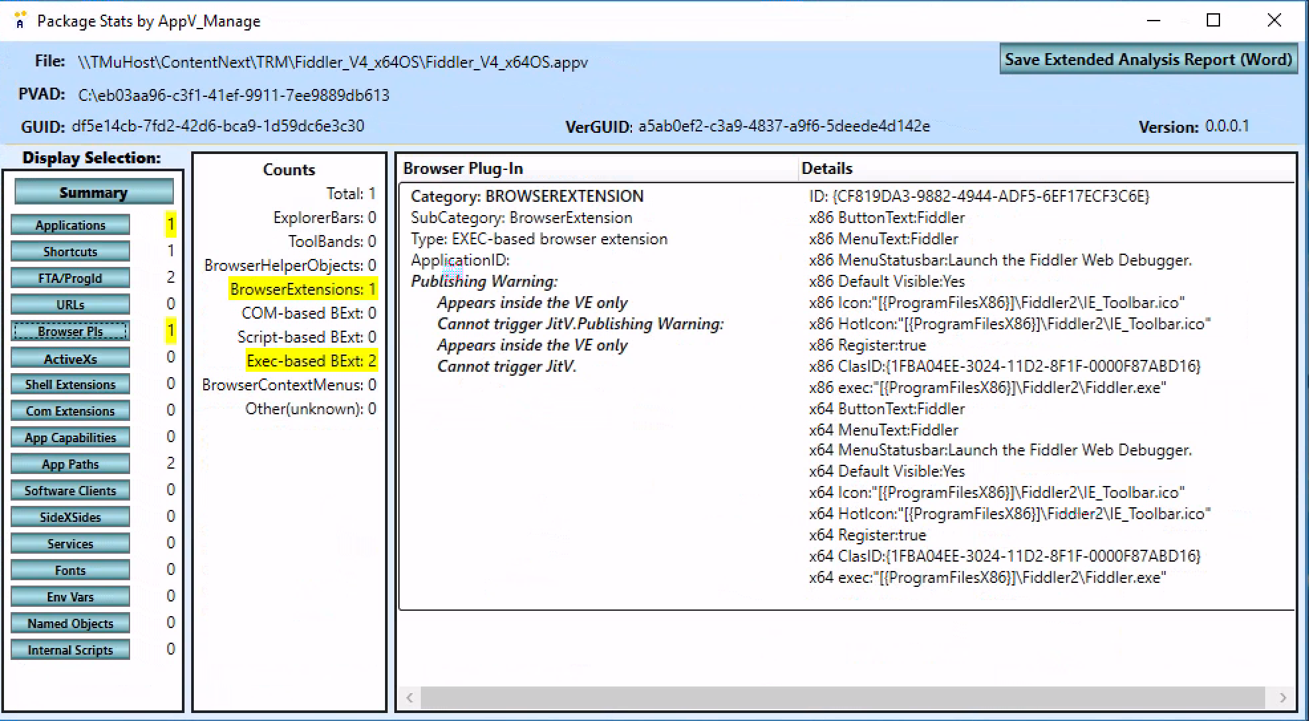The width and height of the screenshot is (1309, 721).
Task: Click the GUID df5e14cb value
Action: pyautogui.click(x=218, y=126)
